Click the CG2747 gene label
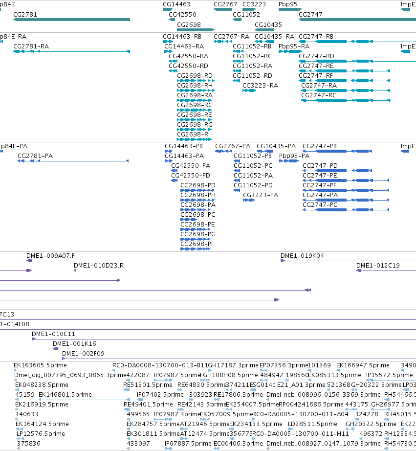416x451 pixels. 310,14
